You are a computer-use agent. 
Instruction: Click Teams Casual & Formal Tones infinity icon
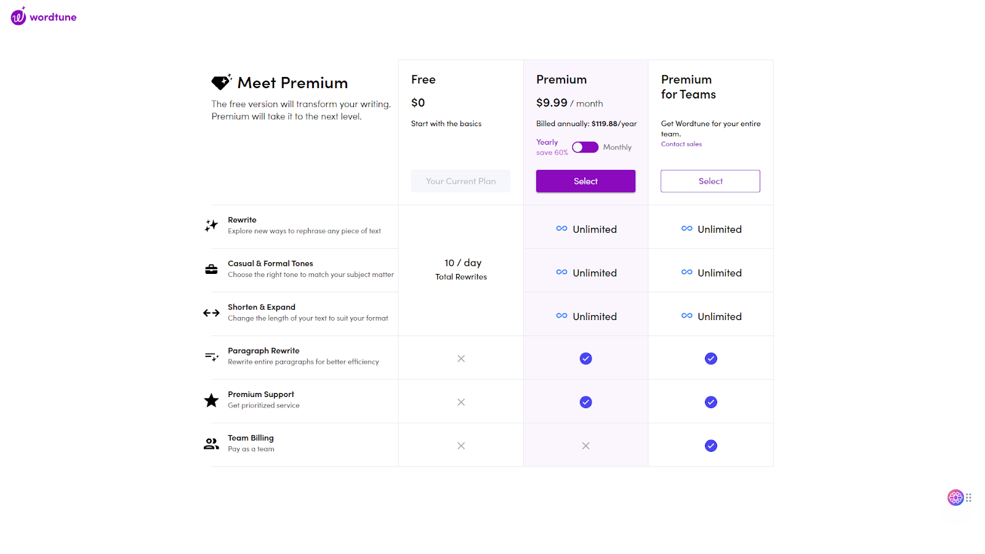click(687, 272)
